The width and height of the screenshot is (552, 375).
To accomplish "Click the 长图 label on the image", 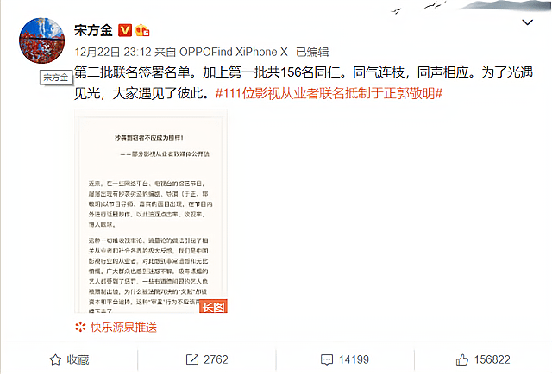I will pyautogui.click(x=213, y=307).
